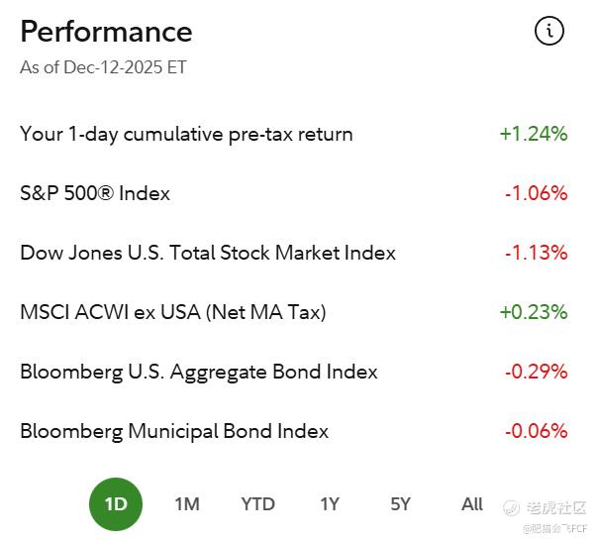
Task: Click MSCI ACWI ex USA index label
Action: tap(173, 312)
